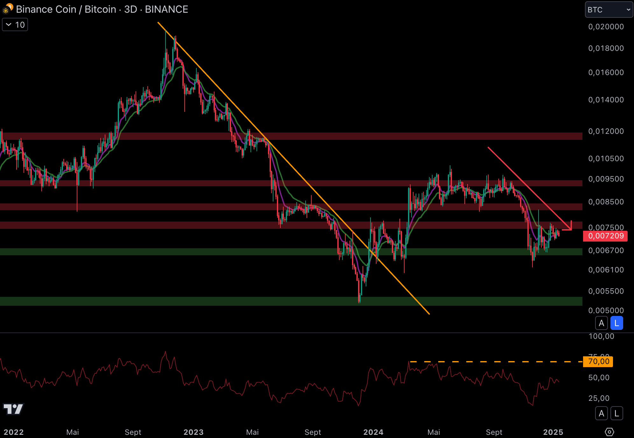The height and width of the screenshot is (438, 634).
Task: Click the Binance Coin / Bitcoin symbol title
Action: pos(66,9)
